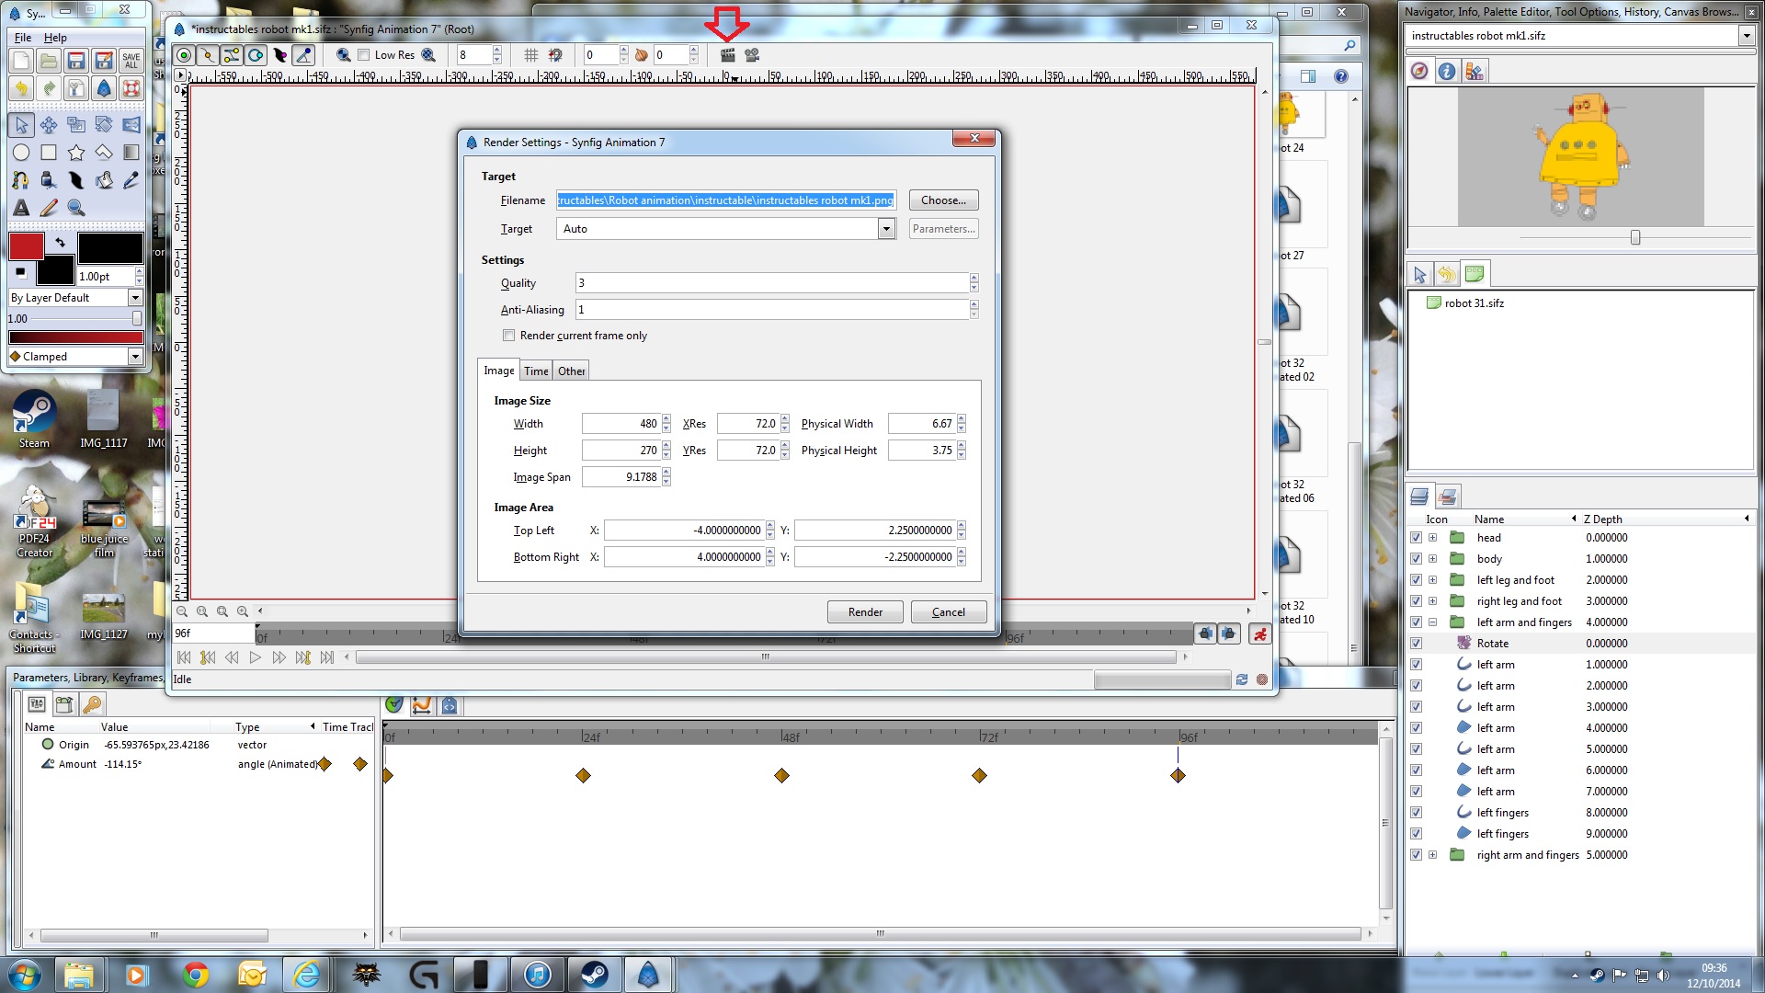Switch to the Other tab

click(x=571, y=371)
